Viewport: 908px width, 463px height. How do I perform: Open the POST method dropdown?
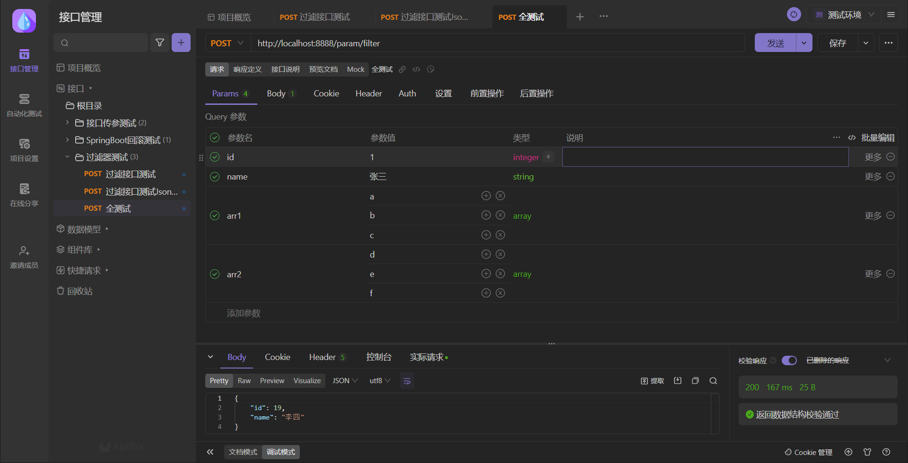pyautogui.click(x=227, y=43)
